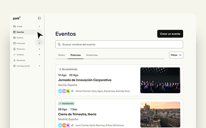The width and height of the screenshot is (206, 128).
Task: Open the Jornada de Innovación audience photo
Action: tap(160, 80)
